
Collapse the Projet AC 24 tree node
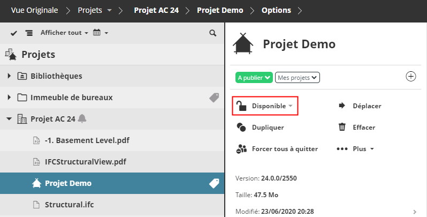tap(9, 119)
